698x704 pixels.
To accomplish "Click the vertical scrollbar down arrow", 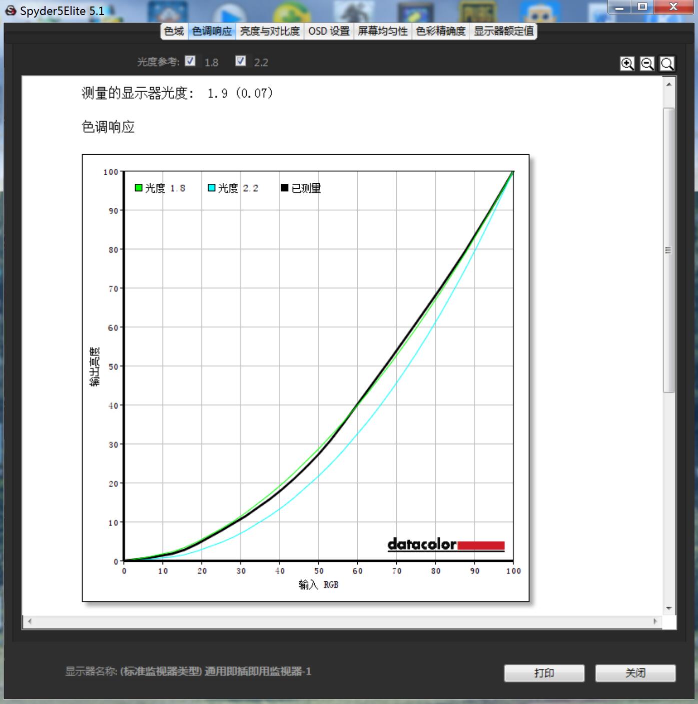I will tap(669, 608).
